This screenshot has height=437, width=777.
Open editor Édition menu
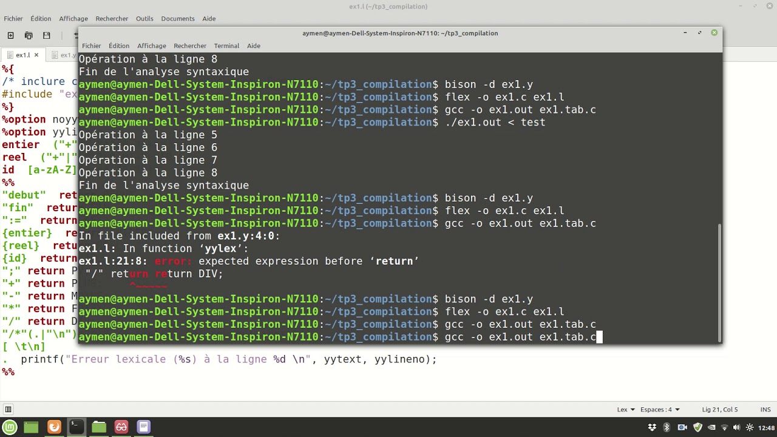pos(41,19)
